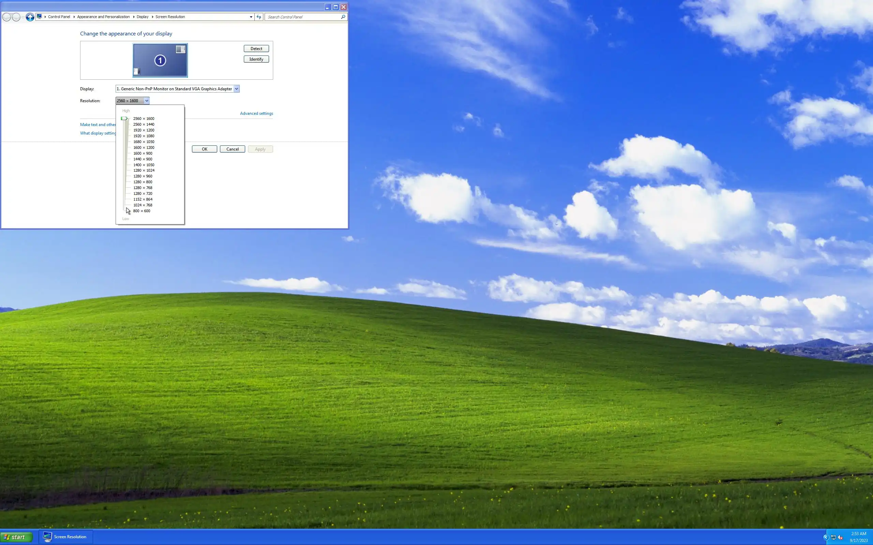
Task: Expand the address bar history dropdown
Action: point(251,17)
